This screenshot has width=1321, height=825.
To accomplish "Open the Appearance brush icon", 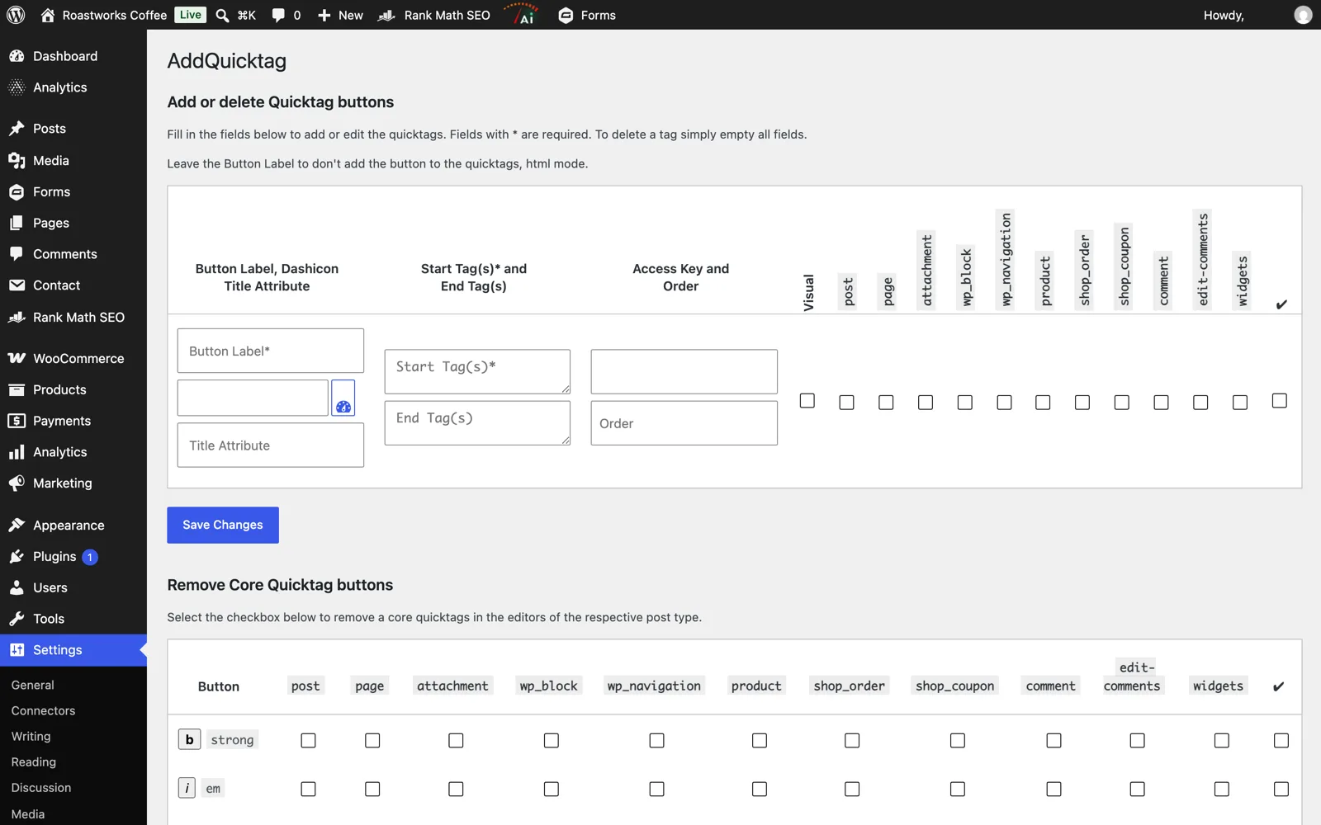I will point(17,526).
